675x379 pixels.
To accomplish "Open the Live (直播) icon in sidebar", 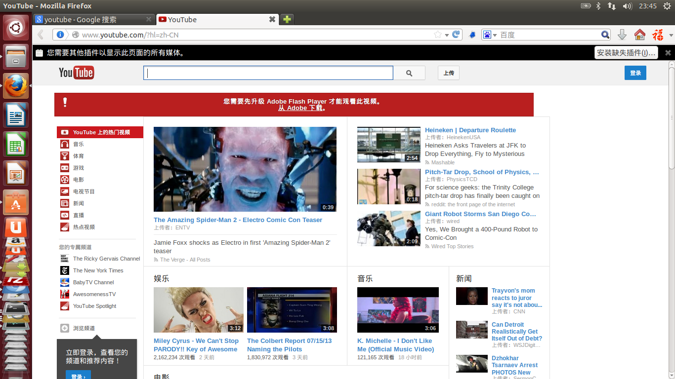I will [x=65, y=215].
